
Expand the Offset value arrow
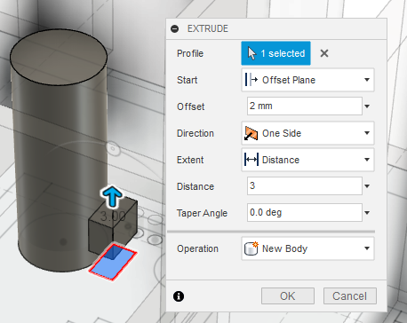367,106
